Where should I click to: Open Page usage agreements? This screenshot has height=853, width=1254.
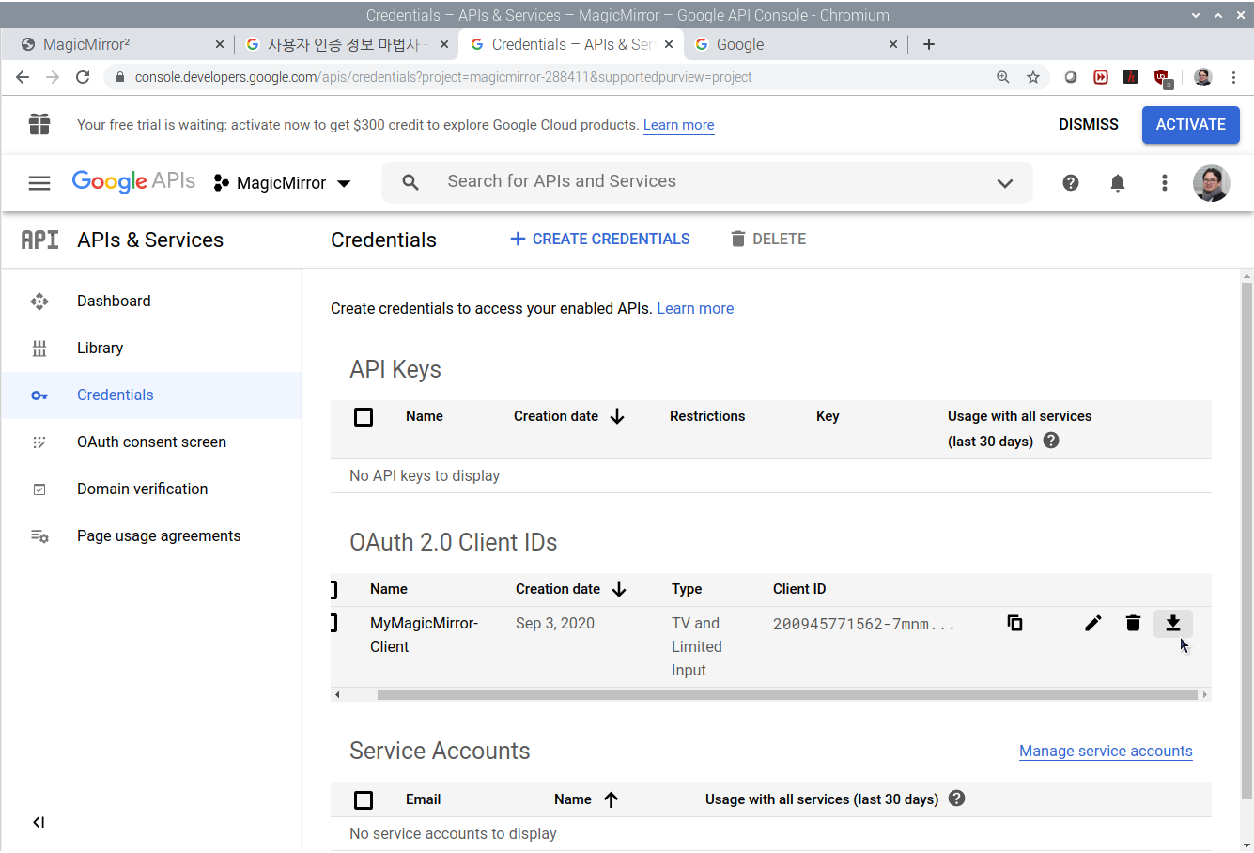point(151,535)
